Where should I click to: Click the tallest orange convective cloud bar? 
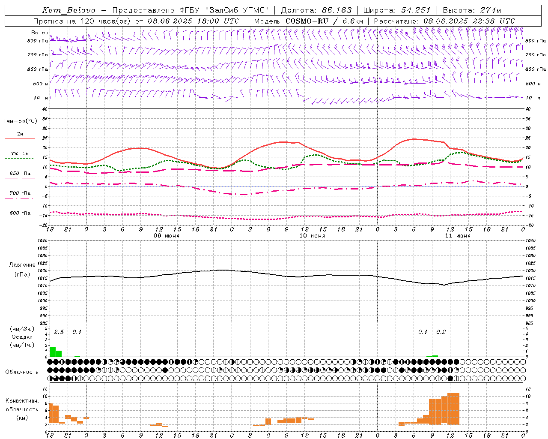[x=453, y=409]
